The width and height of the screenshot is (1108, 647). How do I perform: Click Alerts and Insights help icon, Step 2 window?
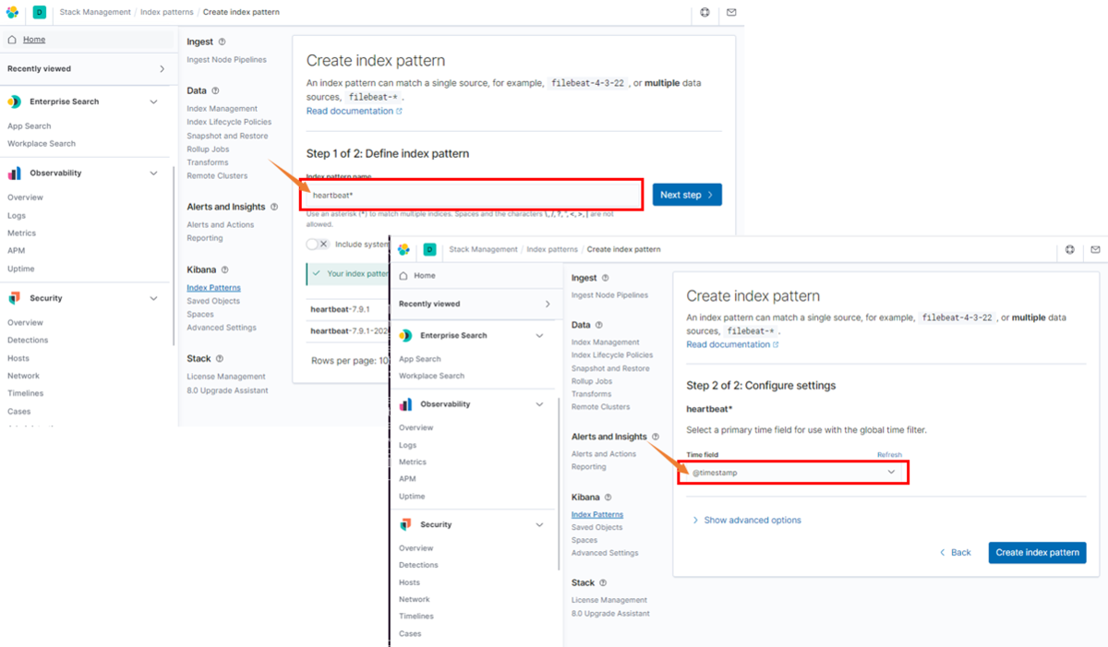pyautogui.click(x=656, y=437)
